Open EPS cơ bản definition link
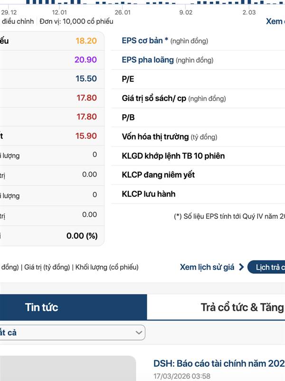285x381 pixels. (145, 40)
